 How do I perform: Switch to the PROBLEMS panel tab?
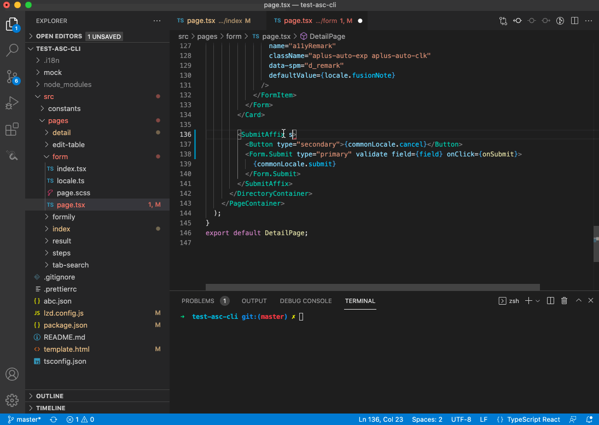(198, 301)
